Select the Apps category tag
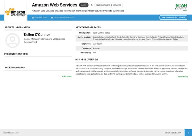Image resolution: width=192 pixels, height=136 pixels. click(84, 5)
